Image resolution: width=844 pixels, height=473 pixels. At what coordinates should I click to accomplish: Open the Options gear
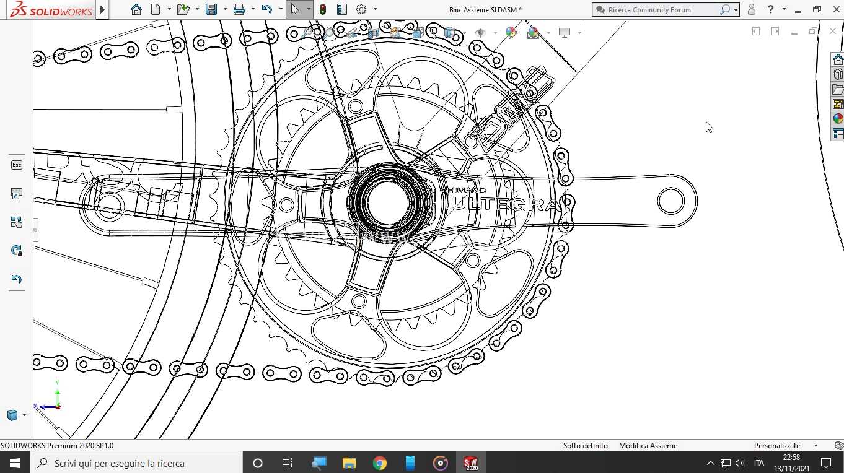click(x=361, y=9)
